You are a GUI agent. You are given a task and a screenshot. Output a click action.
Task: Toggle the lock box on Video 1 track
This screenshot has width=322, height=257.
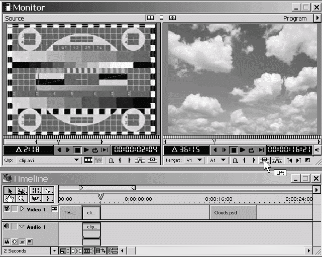click(x=15, y=209)
